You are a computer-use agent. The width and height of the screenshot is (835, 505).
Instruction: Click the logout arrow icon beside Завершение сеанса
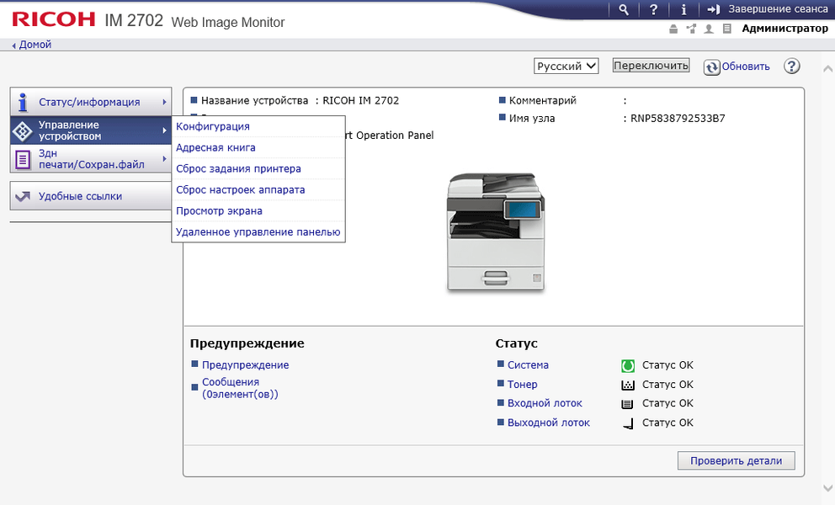click(714, 9)
